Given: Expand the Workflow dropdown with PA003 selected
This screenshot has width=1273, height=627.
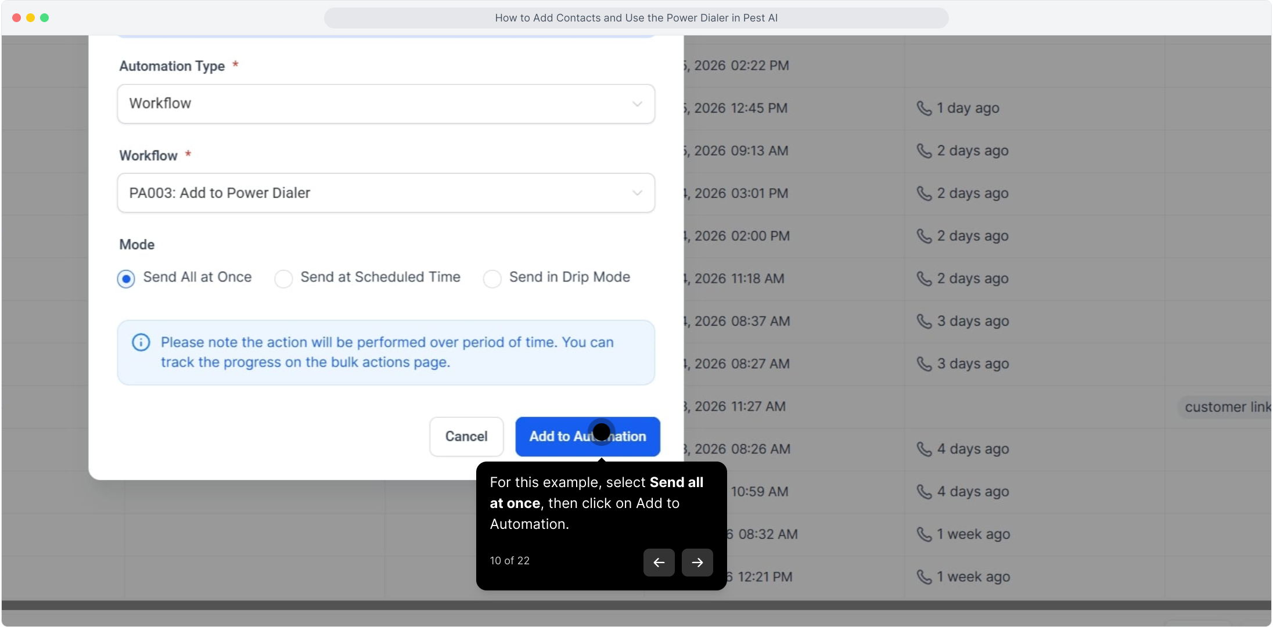Looking at the screenshot, I should [386, 193].
